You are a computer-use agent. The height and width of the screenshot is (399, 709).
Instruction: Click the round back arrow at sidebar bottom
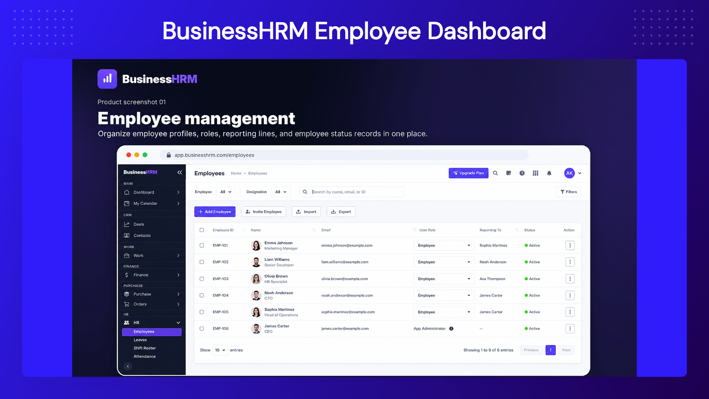pyautogui.click(x=128, y=366)
